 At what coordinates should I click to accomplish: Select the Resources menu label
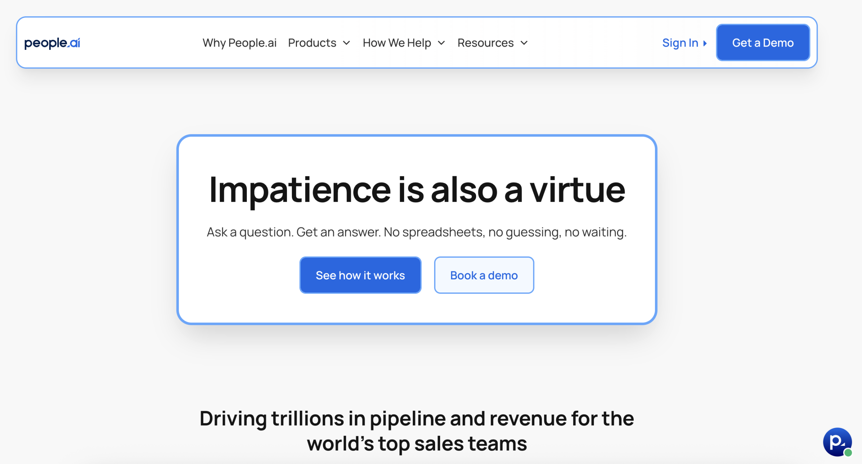pyautogui.click(x=485, y=43)
